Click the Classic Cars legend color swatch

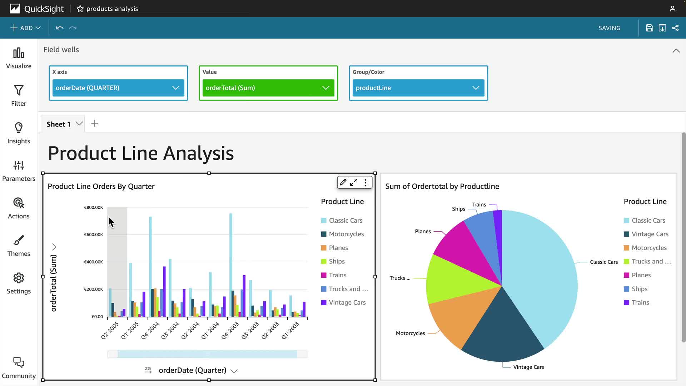[x=324, y=221]
